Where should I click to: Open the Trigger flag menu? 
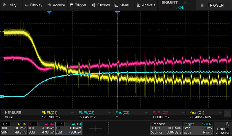click(x=78, y=5)
